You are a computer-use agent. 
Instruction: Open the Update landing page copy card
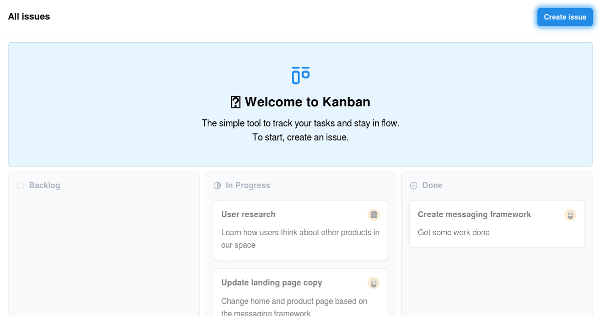pos(300,292)
